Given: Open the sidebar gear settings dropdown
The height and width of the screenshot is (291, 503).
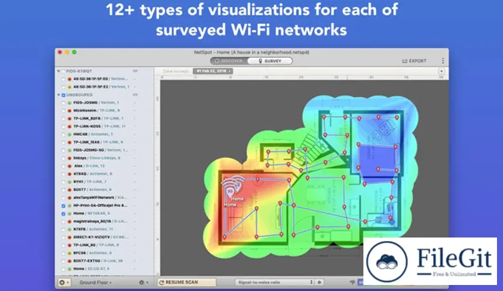Looking at the screenshot, I should (x=143, y=283).
